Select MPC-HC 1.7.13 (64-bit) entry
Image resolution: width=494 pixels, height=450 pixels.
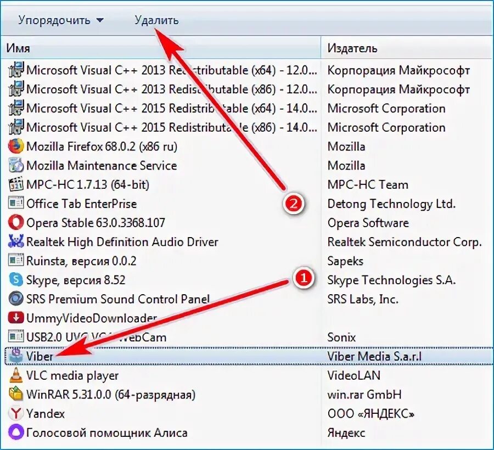click(x=88, y=184)
